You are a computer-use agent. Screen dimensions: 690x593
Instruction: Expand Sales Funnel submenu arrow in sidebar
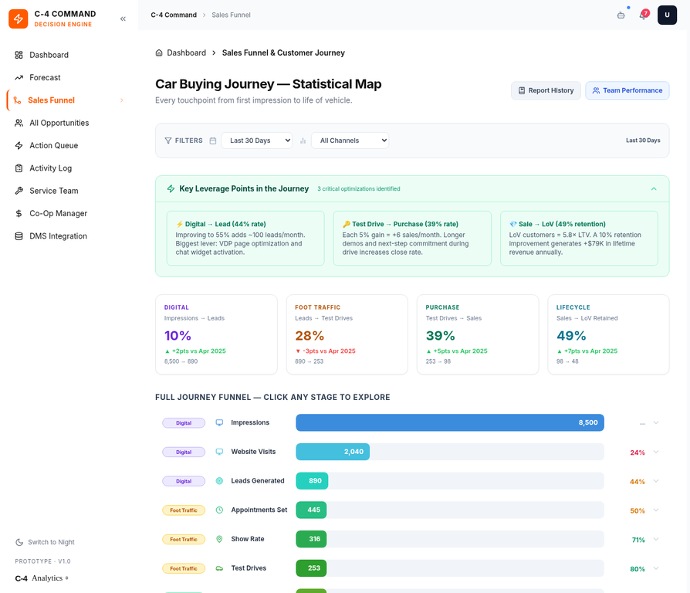pyautogui.click(x=122, y=100)
